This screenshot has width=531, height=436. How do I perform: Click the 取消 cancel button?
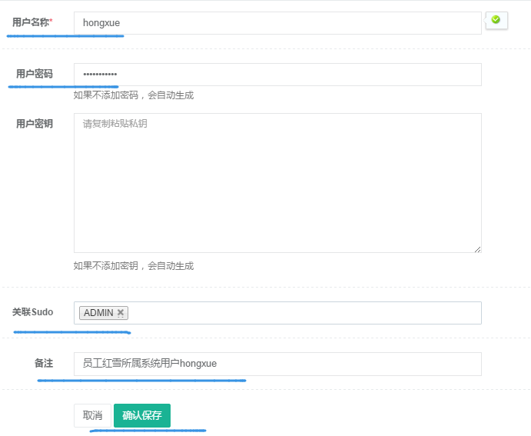coord(92,415)
